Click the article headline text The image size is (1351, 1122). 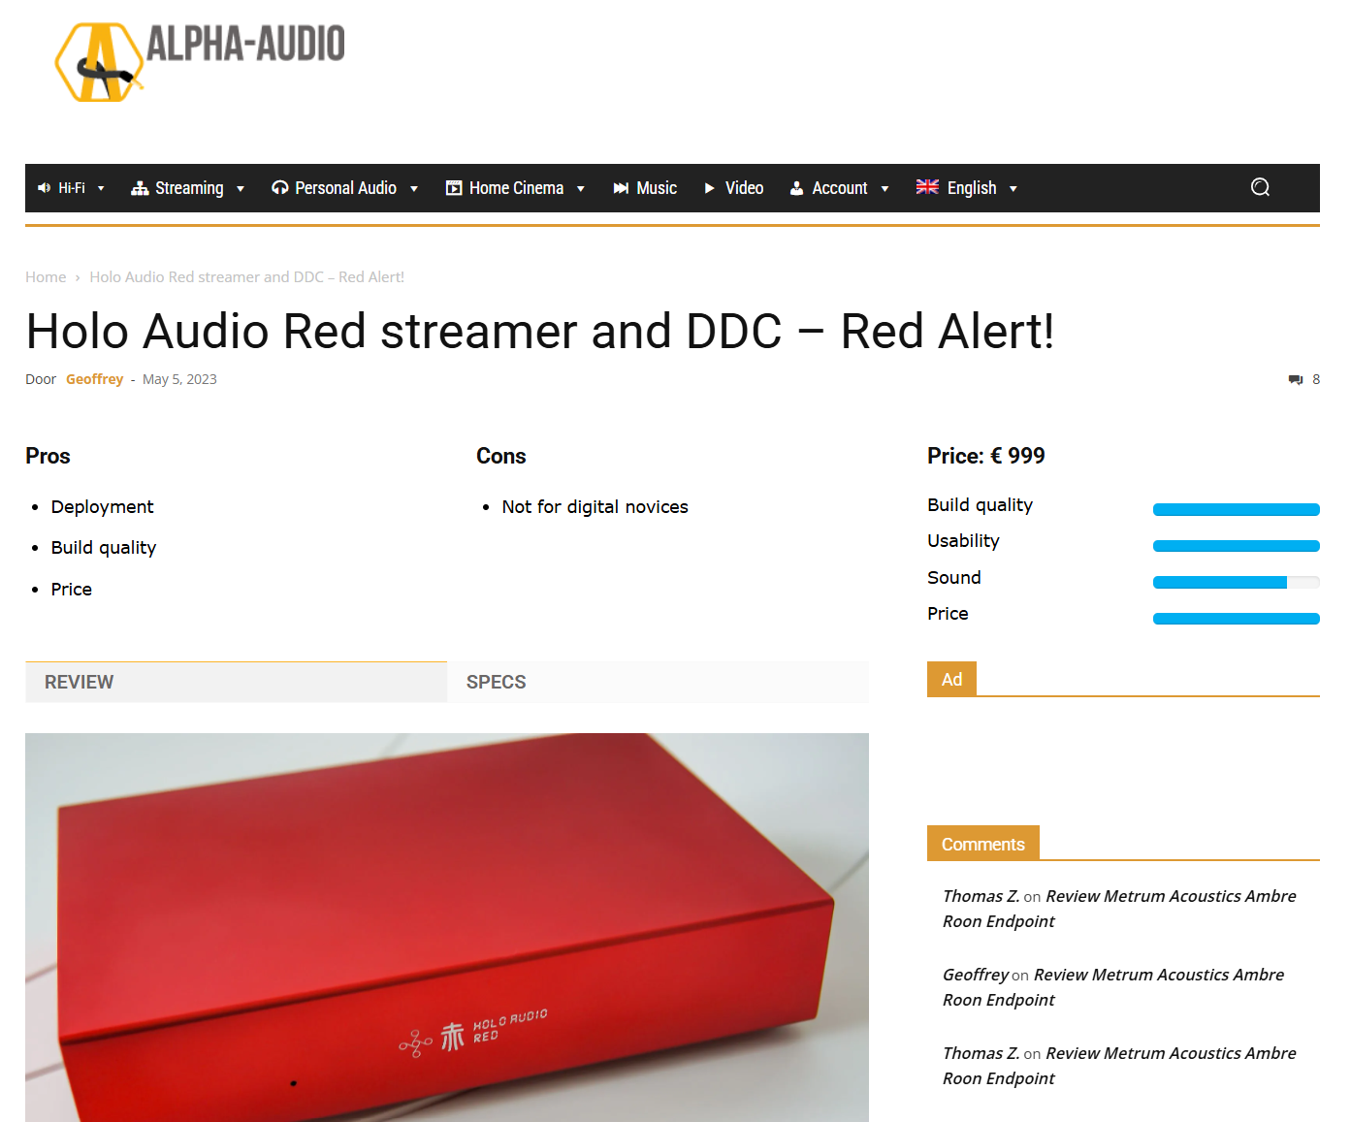point(539,331)
